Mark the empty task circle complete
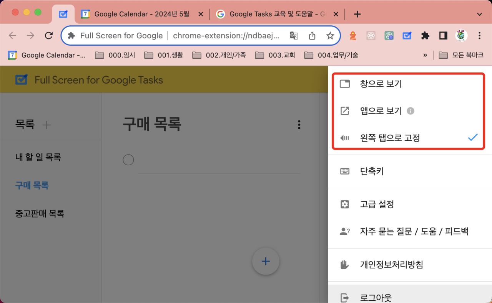 pyautogui.click(x=128, y=160)
